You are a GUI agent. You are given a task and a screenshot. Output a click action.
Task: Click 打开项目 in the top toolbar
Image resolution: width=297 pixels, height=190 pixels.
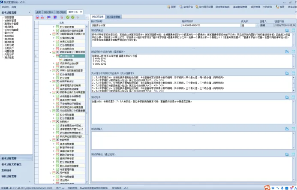click(267, 7)
